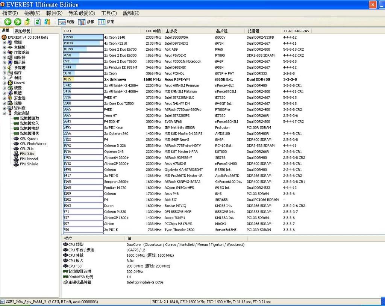The height and width of the screenshot is (306, 385).
Task: Open the CPU ZLib benchmark
Action: (x=24, y=148)
